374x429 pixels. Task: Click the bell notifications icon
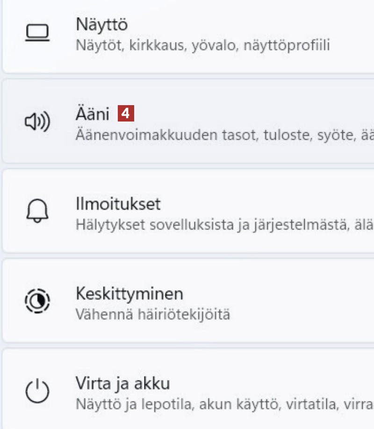click(37, 212)
